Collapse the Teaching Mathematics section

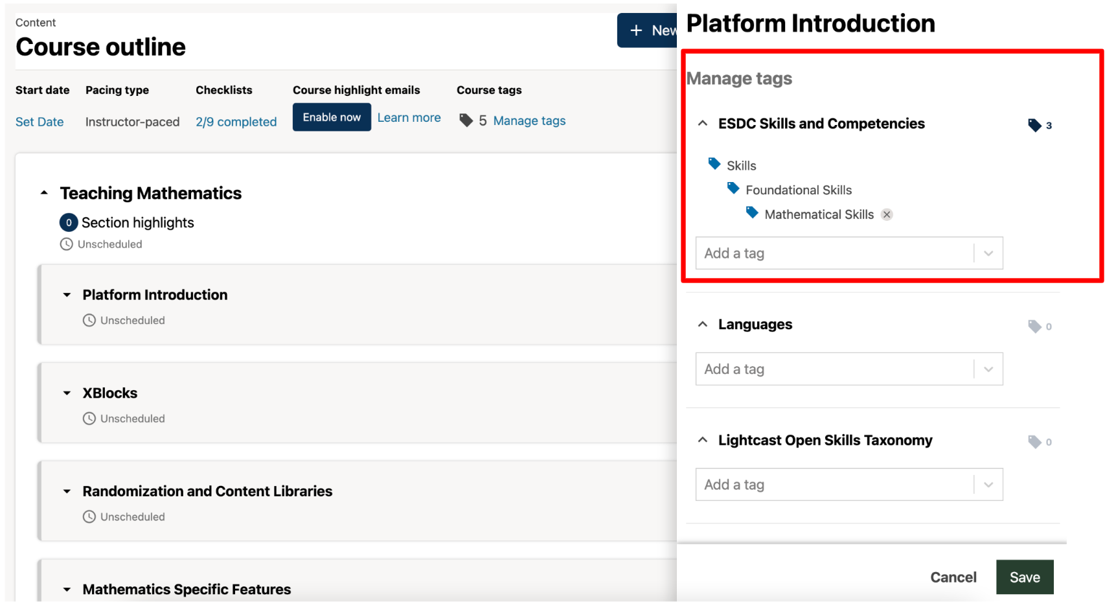pyautogui.click(x=44, y=193)
